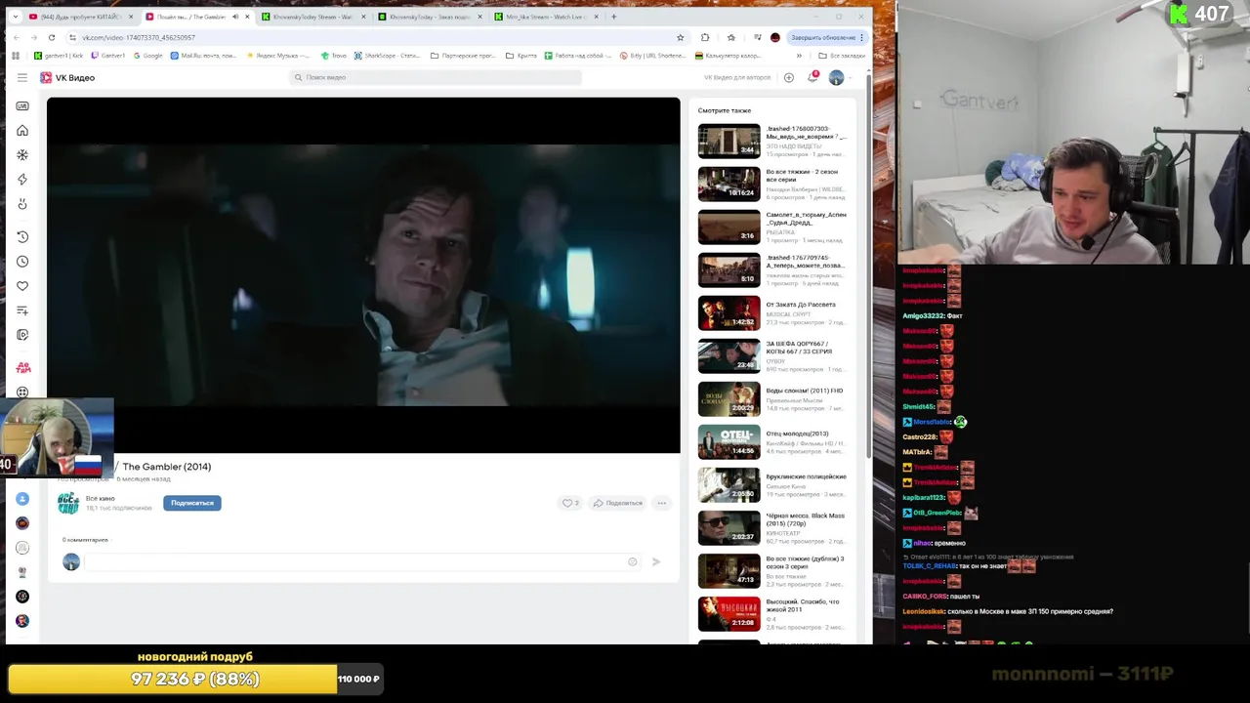The image size is (1250, 703).
Task: Bookmark page with star icon
Action: 681,37
